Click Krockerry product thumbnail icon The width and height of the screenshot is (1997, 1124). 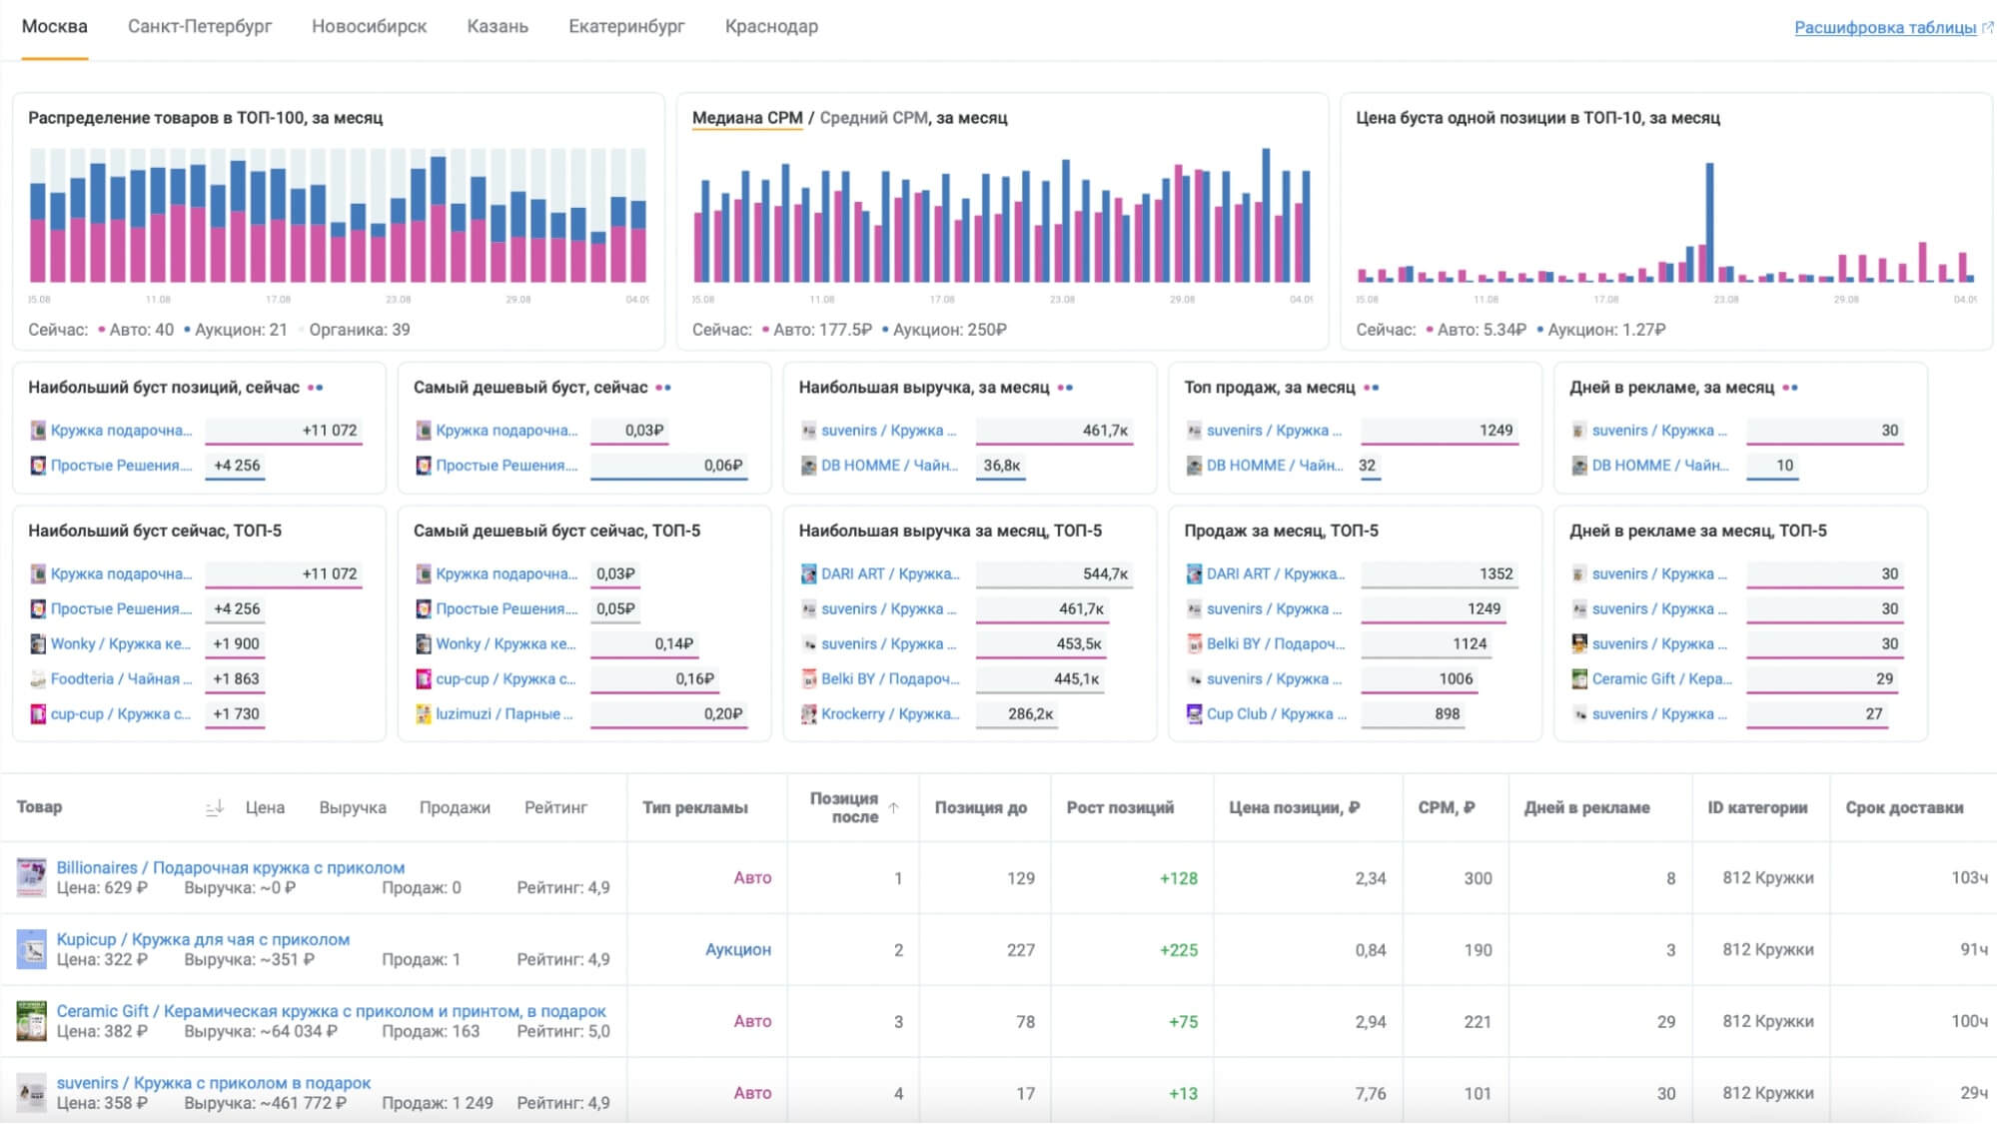point(809,713)
